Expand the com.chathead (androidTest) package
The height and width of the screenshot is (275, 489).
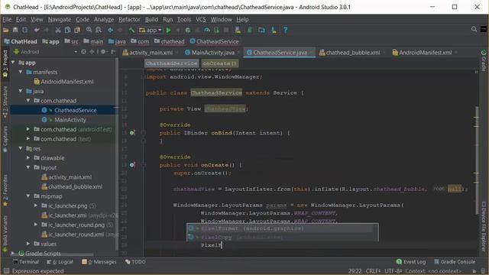click(x=28, y=129)
